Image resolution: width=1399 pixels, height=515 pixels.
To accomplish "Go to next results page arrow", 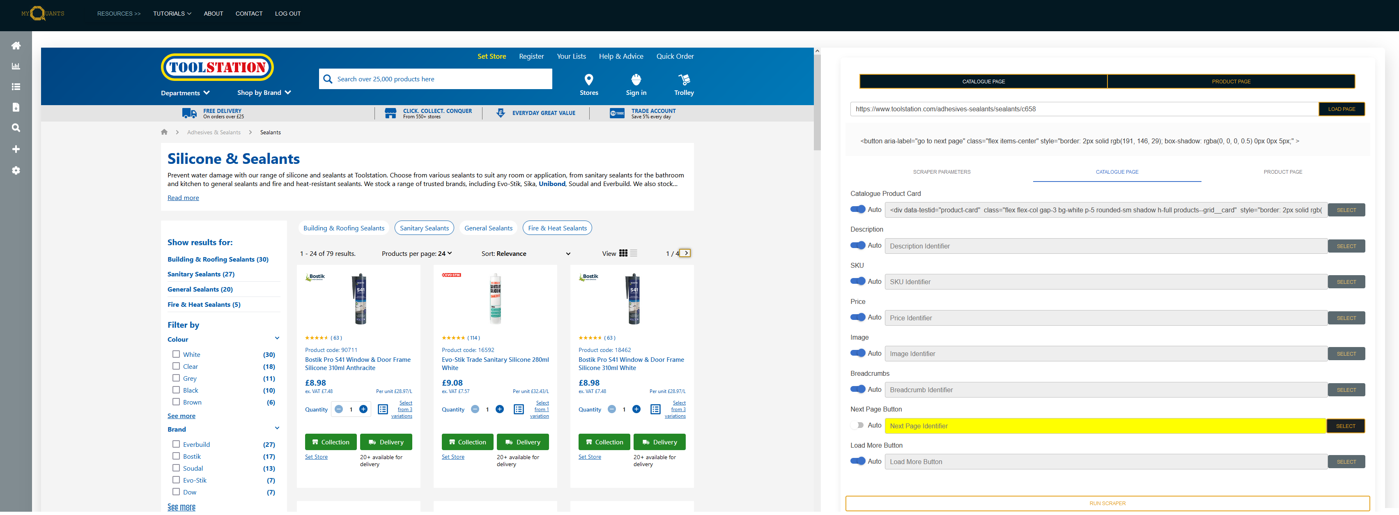I will (x=685, y=253).
